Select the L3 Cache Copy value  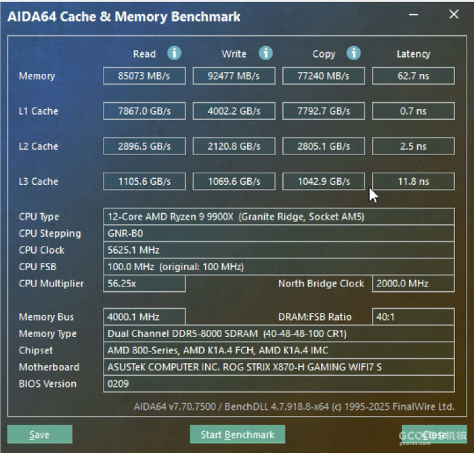coord(324,181)
